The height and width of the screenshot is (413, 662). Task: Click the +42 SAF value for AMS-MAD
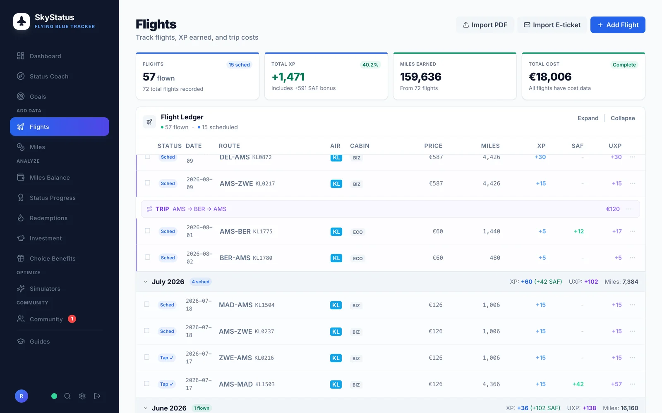578,384
